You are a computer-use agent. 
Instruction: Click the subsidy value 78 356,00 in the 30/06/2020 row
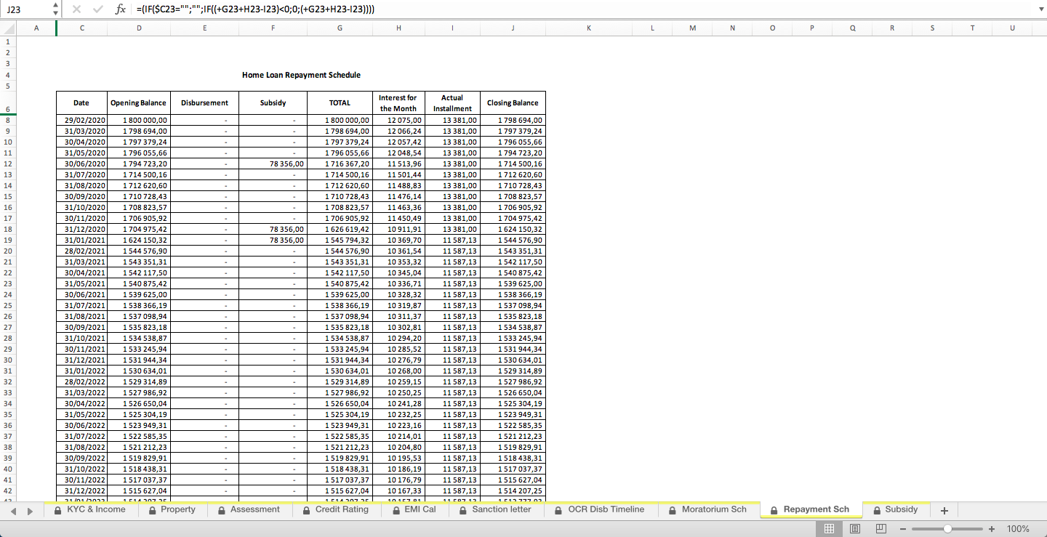tap(273, 163)
